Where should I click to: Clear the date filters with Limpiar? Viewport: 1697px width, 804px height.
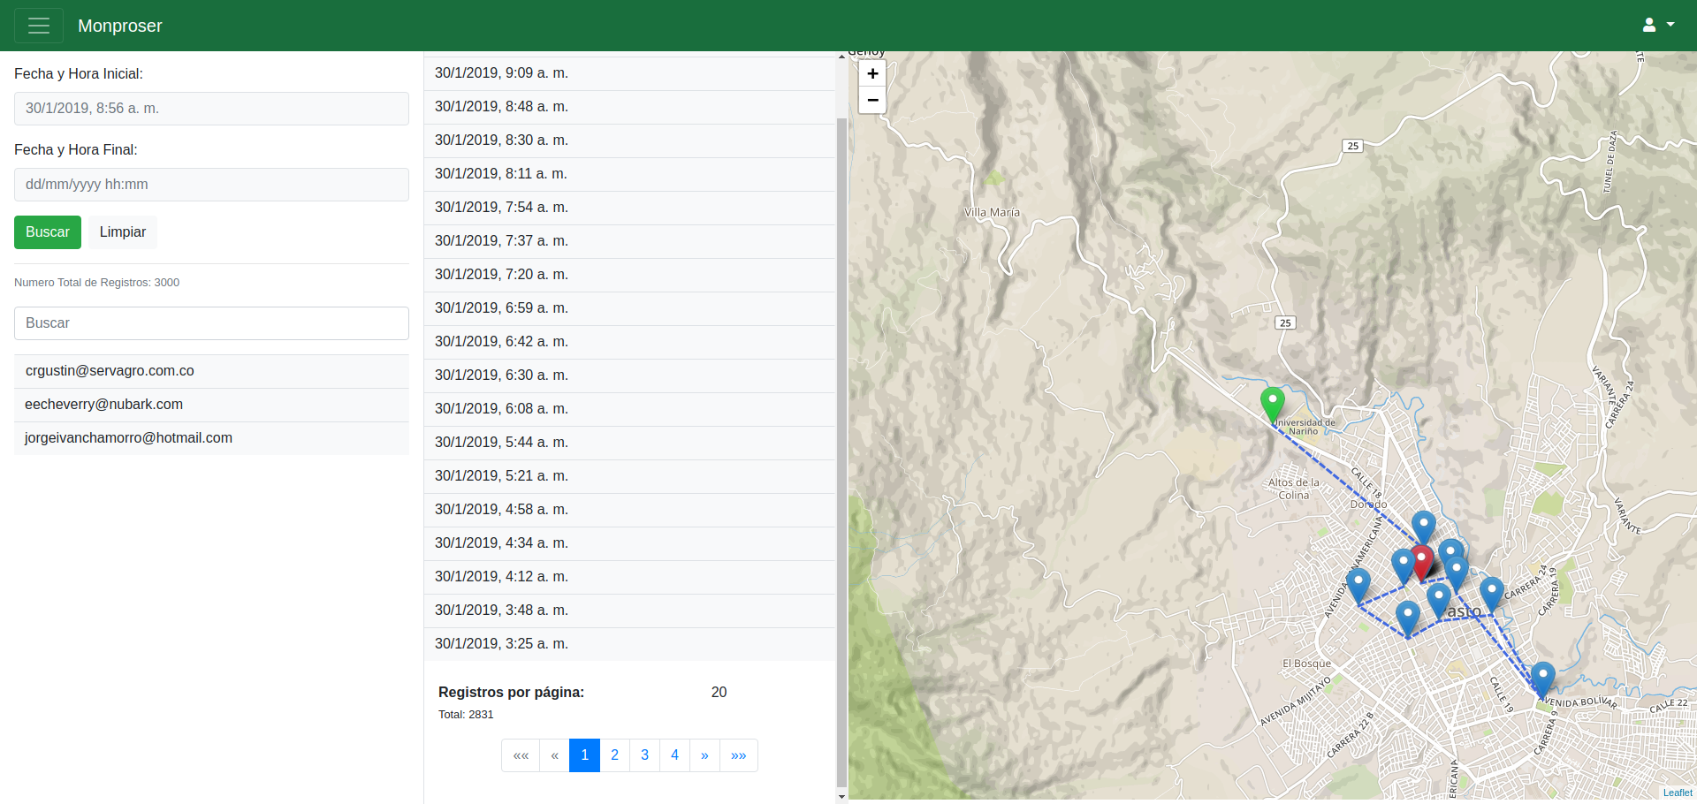pyautogui.click(x=122, y=232)
